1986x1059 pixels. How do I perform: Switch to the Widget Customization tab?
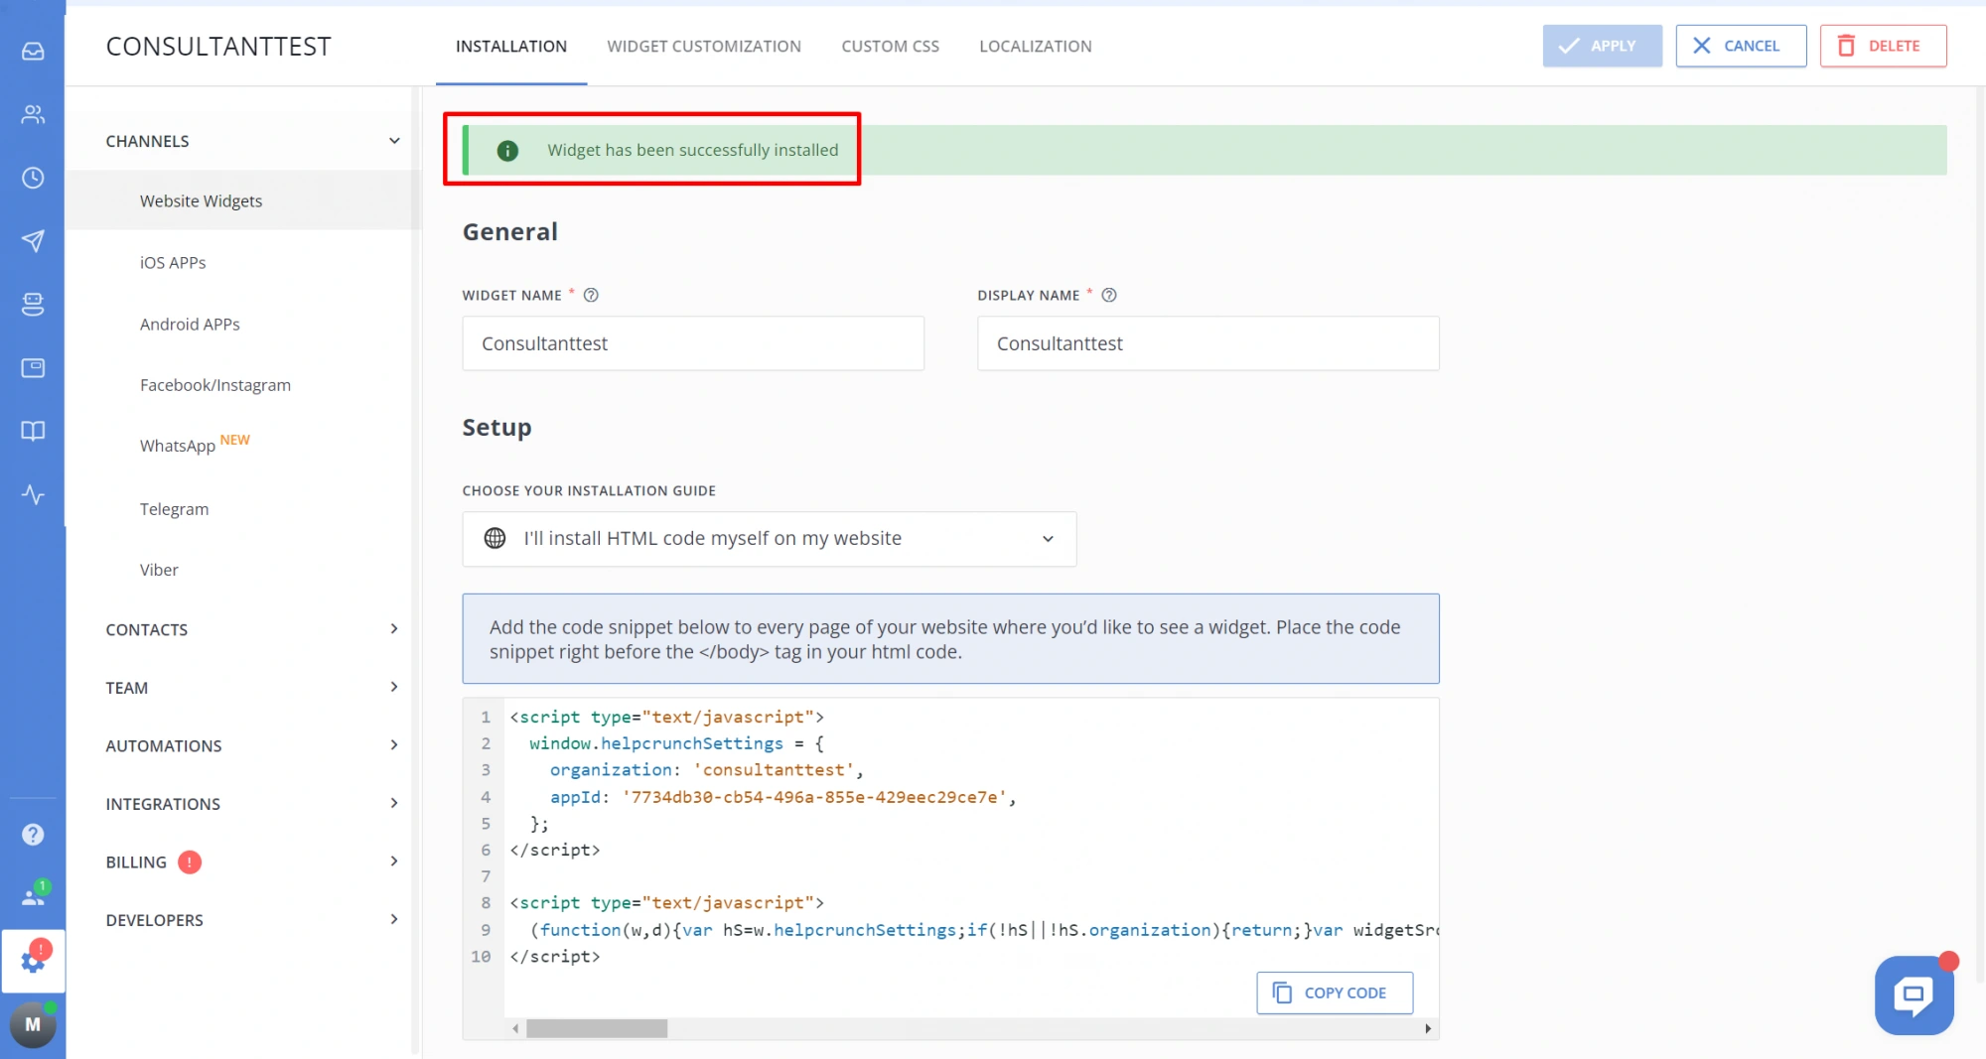point(703,46)
